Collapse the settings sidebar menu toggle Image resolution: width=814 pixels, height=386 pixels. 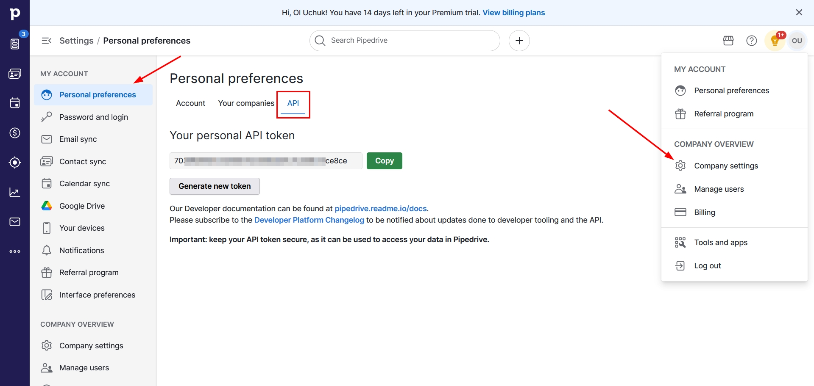click(47, 41)
